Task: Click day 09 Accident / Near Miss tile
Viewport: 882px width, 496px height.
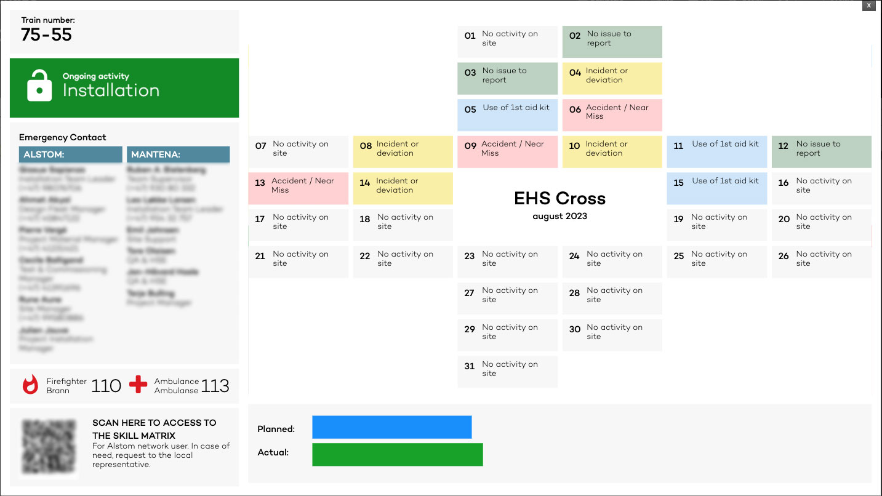Action: 507,151
